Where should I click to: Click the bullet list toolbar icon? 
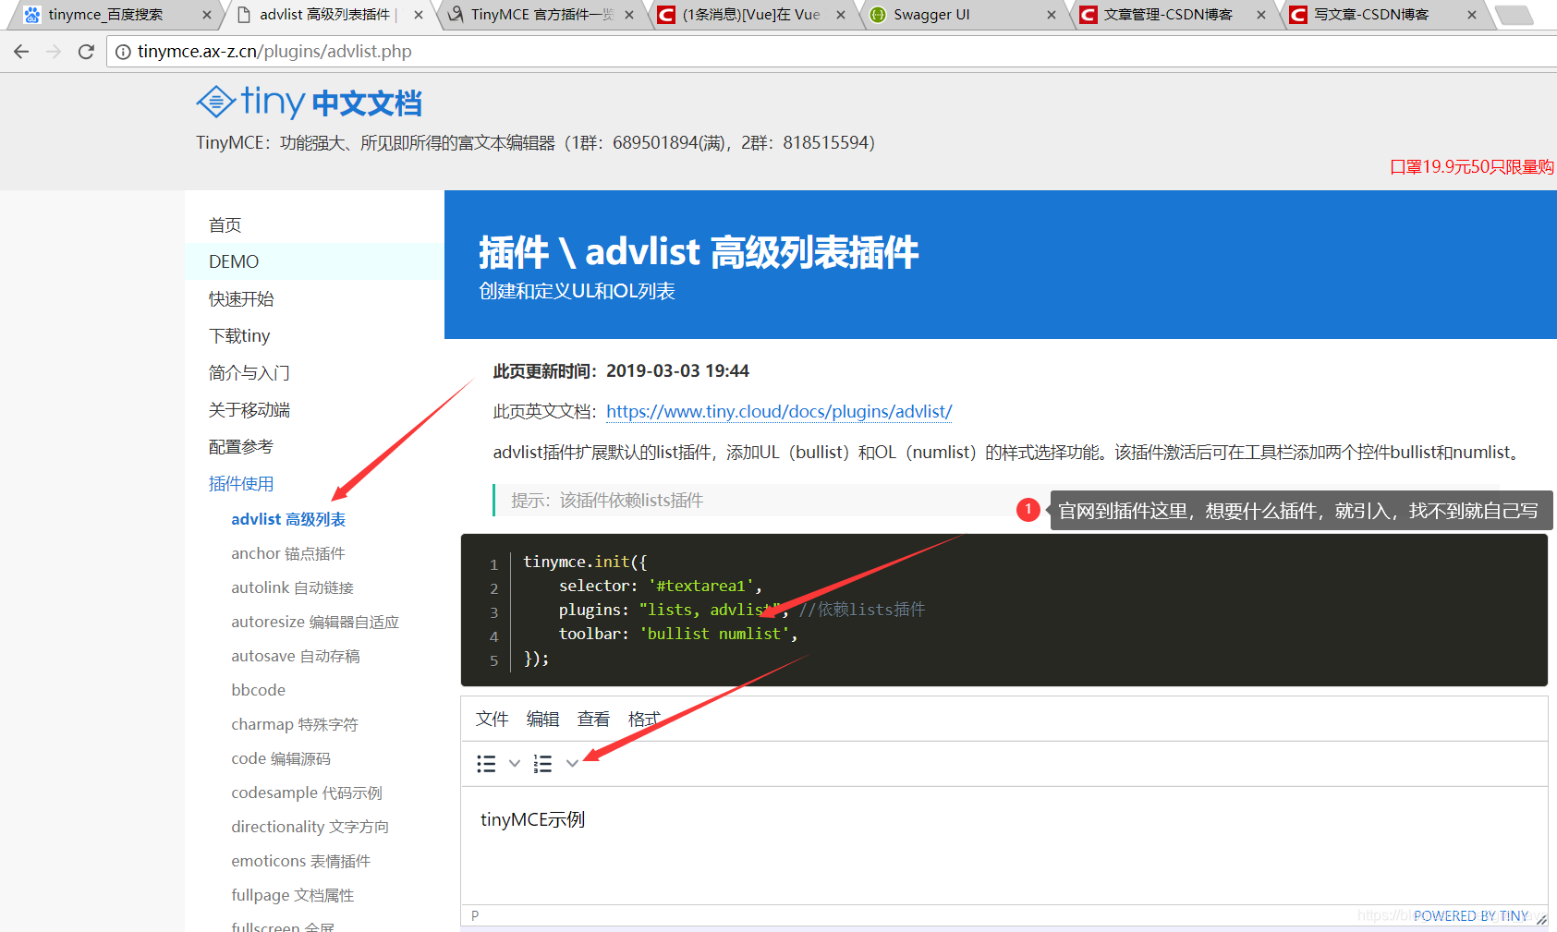pyautogui.click(x=486, y=764)
